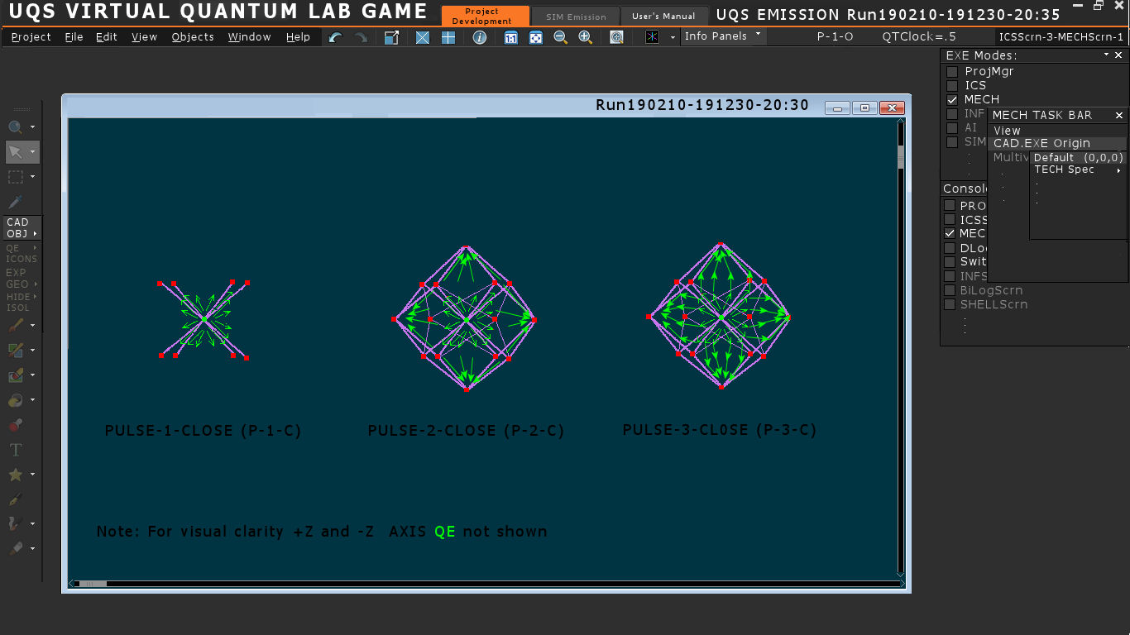Image resolution: width=1130 pixels, height=635 pixels.
Task: Select the Text tool in left sidebar
Action: click(15, 450)
